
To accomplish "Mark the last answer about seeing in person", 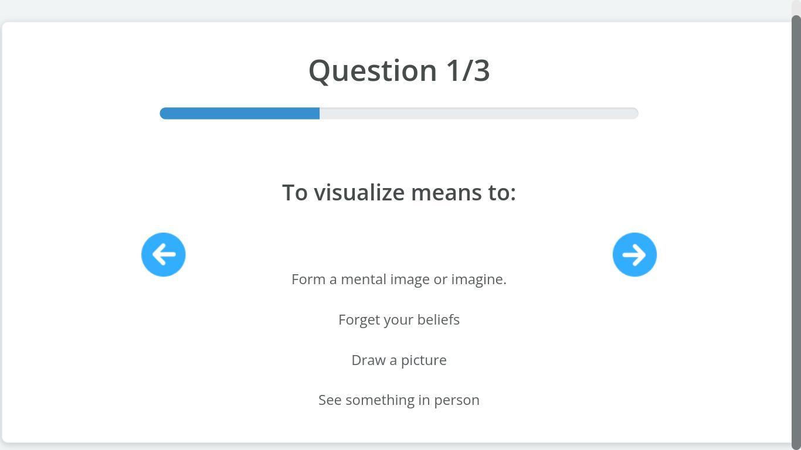I will 399,400.
